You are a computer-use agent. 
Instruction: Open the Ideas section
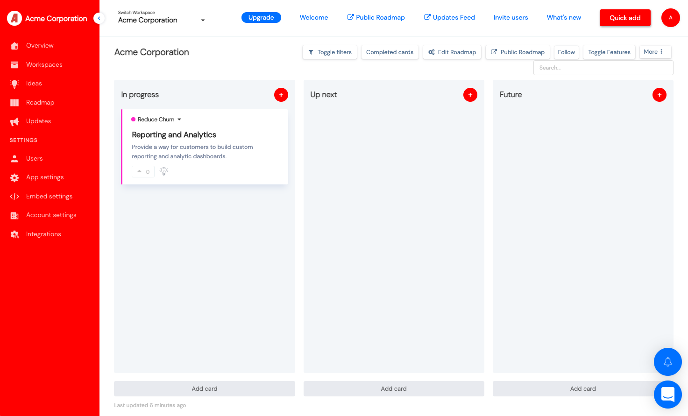tap(34, 83)
